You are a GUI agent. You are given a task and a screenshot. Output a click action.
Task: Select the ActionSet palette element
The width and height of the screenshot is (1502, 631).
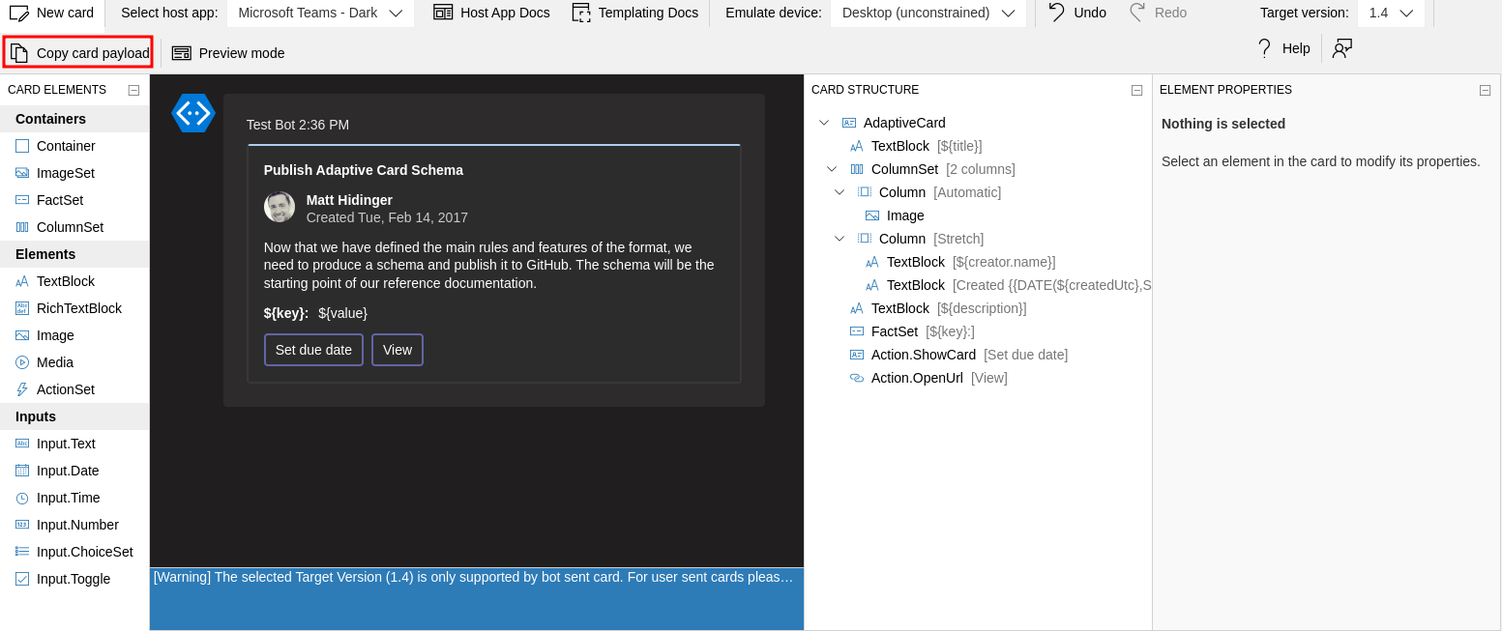[x=74, y=389]
